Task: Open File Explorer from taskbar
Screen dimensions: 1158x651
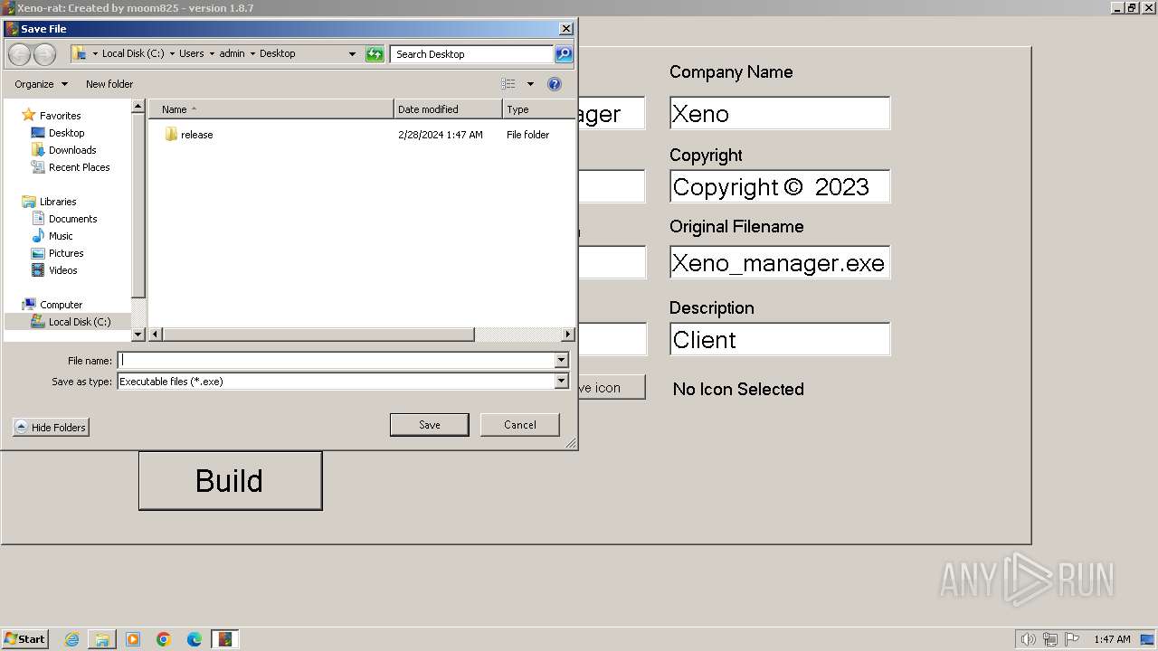Action: pos(102,639)
